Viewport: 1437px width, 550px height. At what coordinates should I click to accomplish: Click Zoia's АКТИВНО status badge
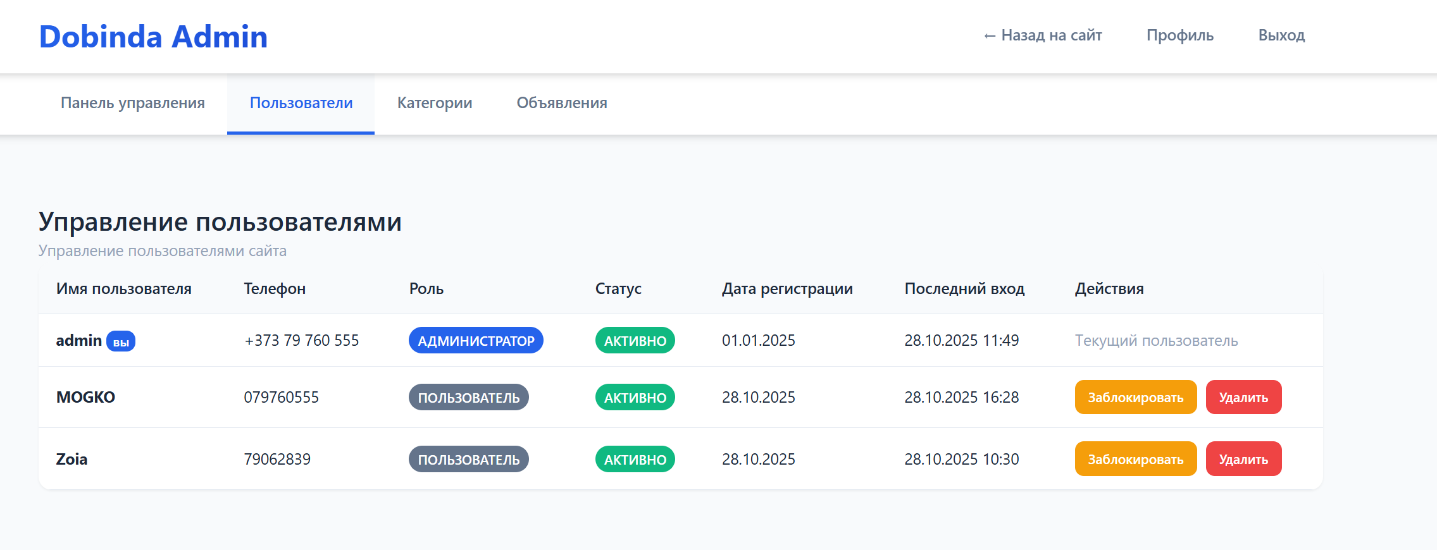point(635,460)
